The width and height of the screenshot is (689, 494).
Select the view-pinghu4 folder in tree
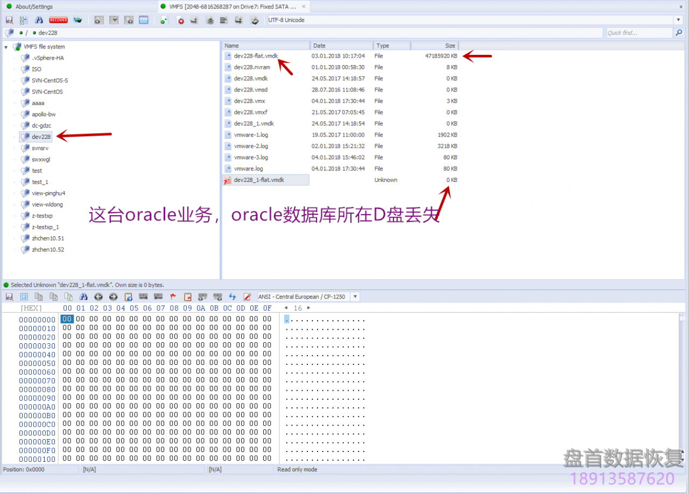point(48,193)
